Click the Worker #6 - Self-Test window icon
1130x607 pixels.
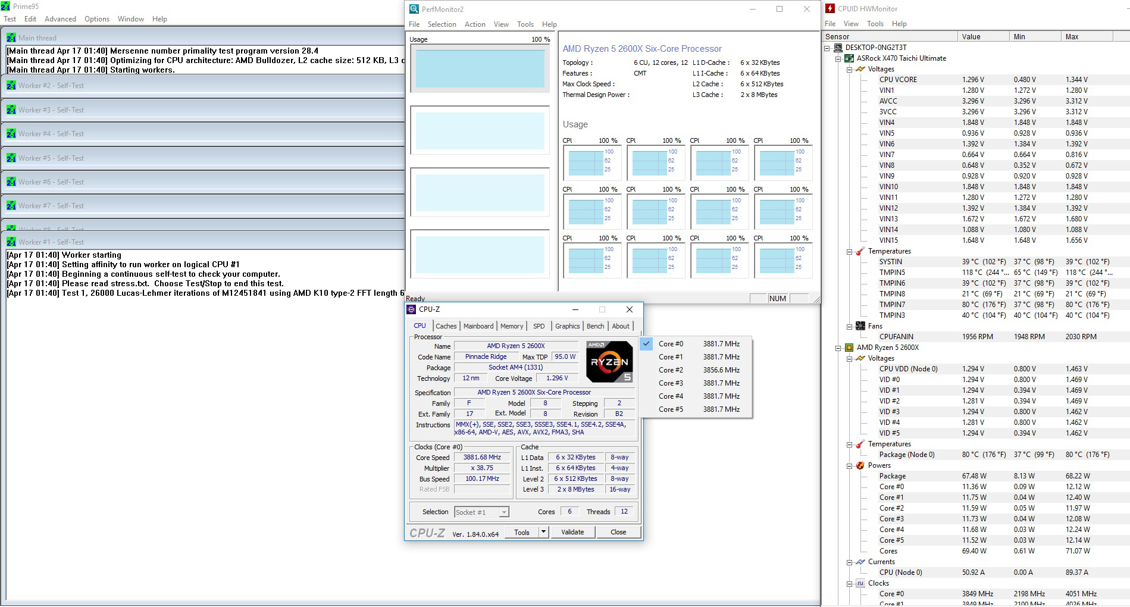point(11,182)
